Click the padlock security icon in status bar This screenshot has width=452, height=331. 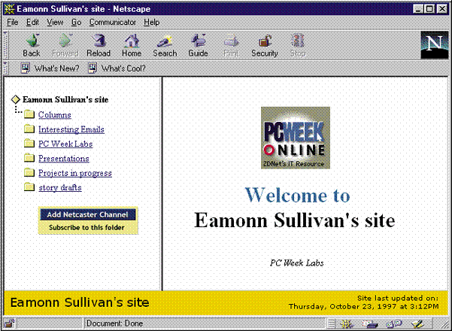coord(10,323)
